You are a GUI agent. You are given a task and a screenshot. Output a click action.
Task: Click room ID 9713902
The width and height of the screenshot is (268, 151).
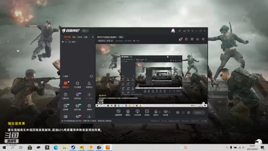coord(128,41)
